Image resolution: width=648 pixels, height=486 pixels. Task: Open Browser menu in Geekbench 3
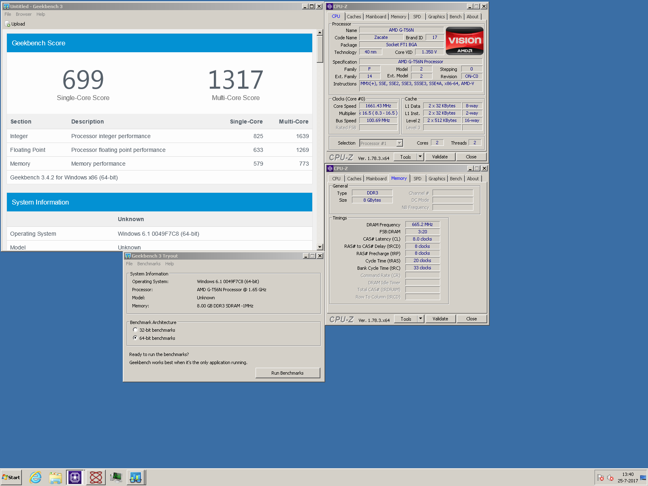23,14
